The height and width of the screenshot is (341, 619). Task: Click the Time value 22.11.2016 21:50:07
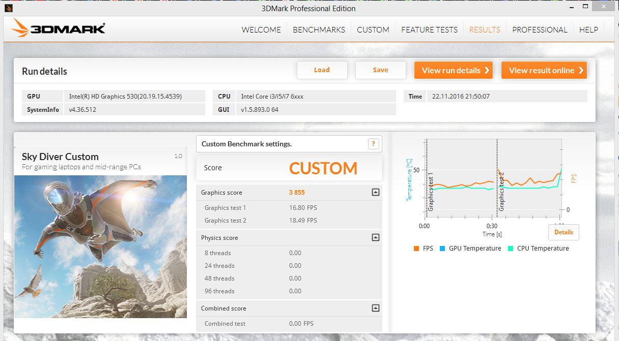461,96
